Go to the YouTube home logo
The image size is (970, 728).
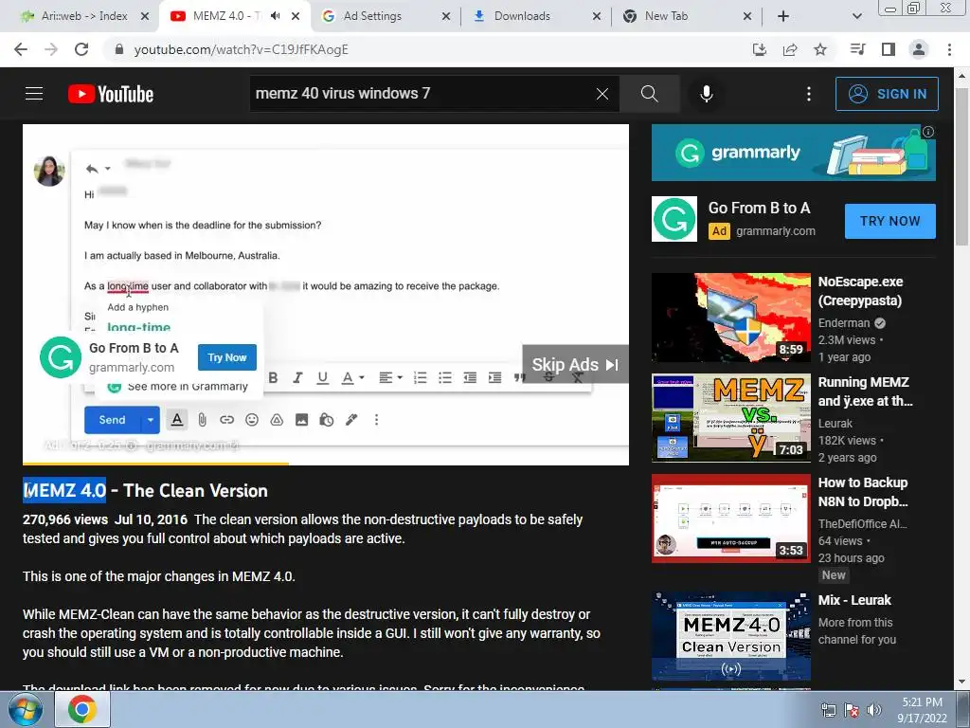coord(111,94)
